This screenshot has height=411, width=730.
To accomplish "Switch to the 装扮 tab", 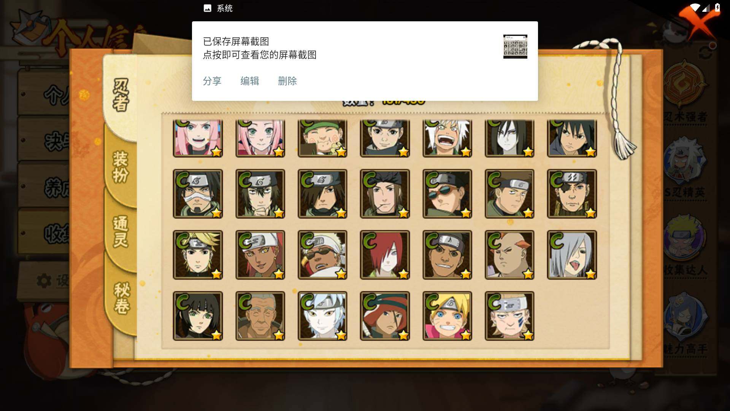I will [x=121, y=167].
